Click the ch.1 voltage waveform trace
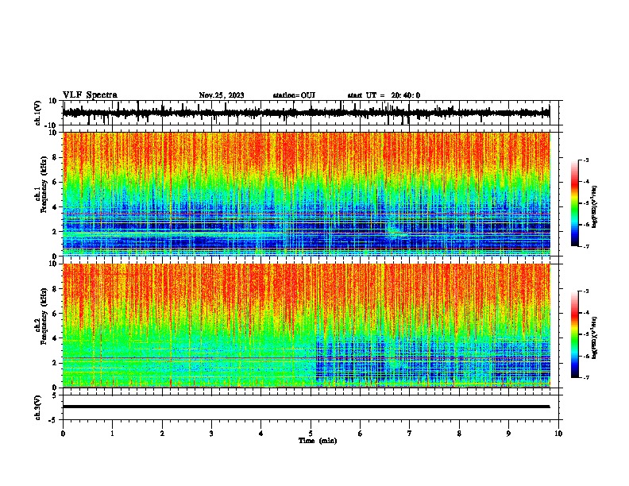 click(306, 113)
